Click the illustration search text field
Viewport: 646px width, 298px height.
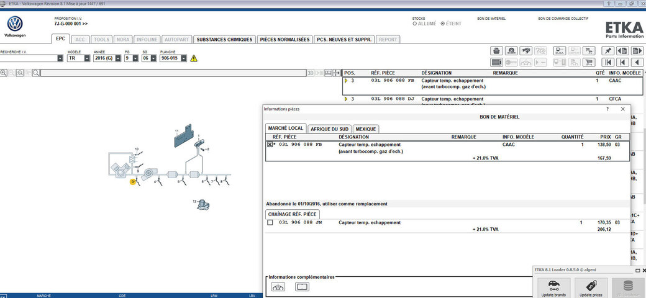point(173,73)
